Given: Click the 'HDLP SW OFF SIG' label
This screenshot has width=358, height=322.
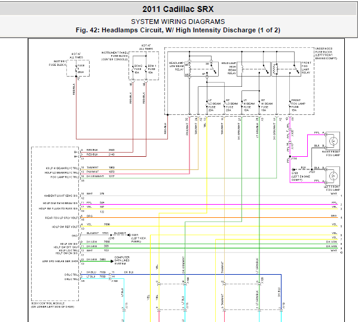Looking at the screenshot, I should click(x=66, y=247).
